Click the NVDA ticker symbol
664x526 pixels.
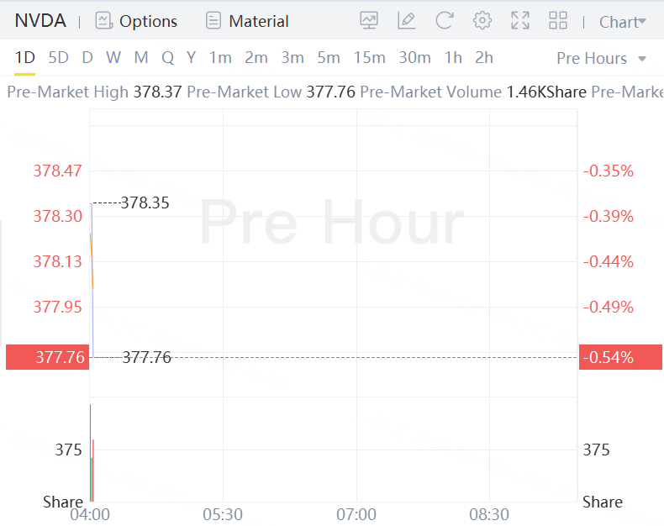[x=40, y=21]
